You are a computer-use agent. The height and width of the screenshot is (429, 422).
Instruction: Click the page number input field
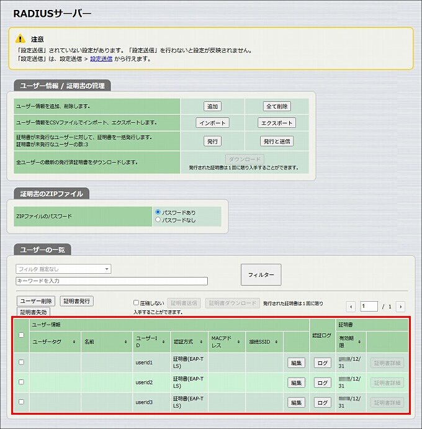369,307
